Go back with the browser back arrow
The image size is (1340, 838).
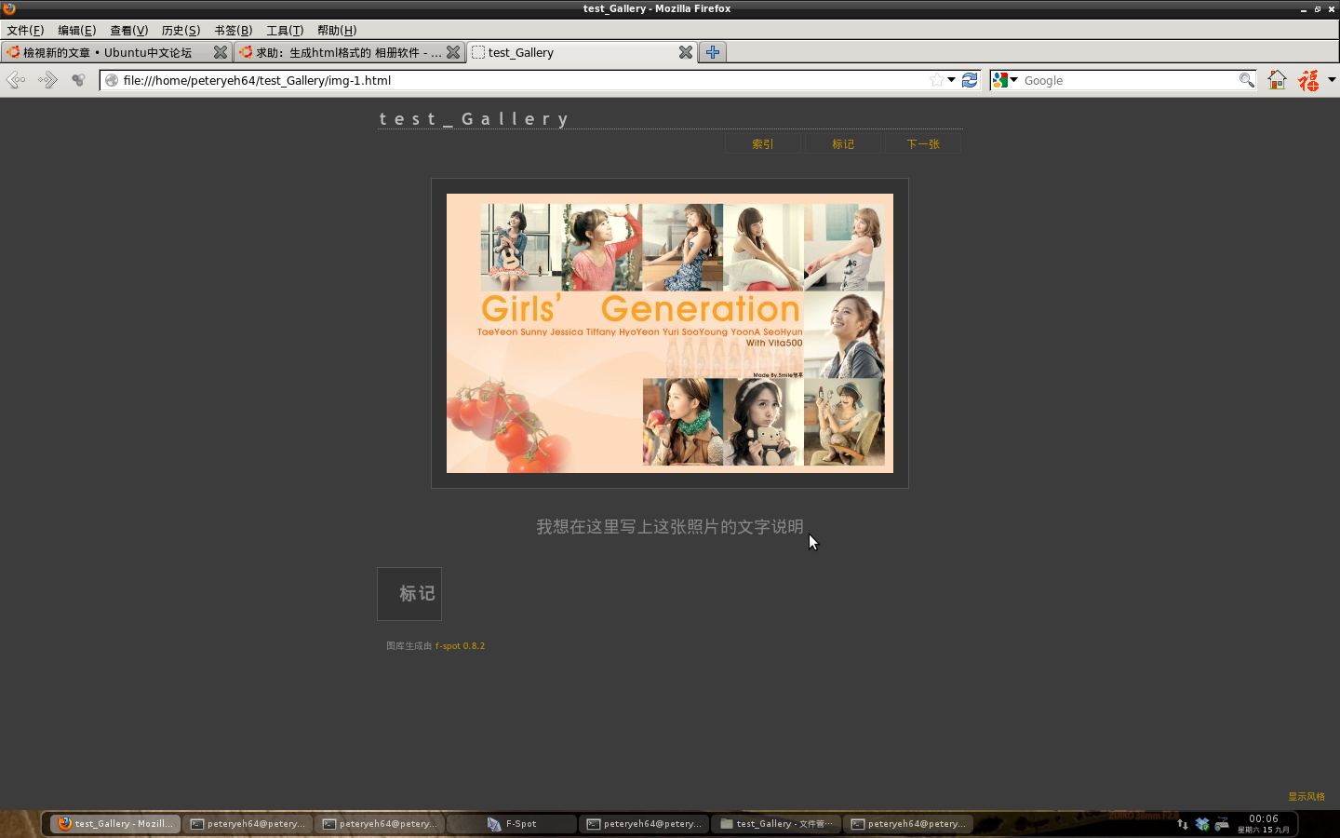[x=16, y=80]
